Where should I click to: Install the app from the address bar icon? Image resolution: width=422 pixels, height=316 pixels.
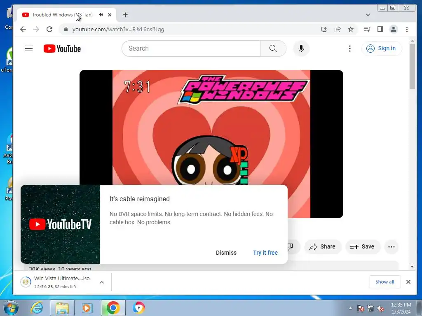pyautogui.click(x=324, y=29)
